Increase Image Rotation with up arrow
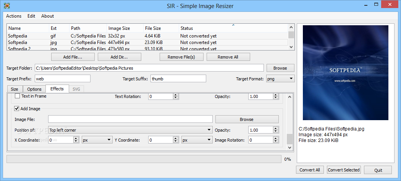This screenshot has width=401, height=181. (x=276, y=139)
